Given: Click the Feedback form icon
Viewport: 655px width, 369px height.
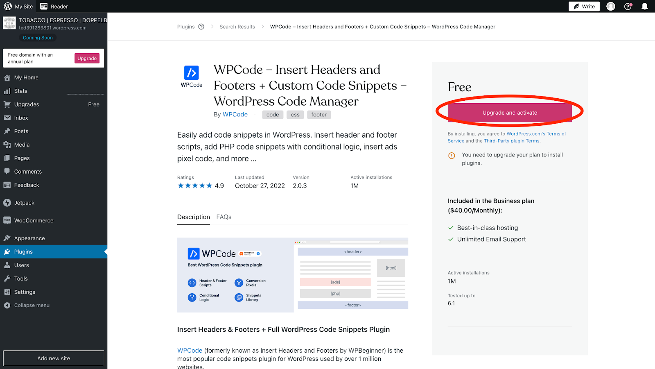Looking at the screenshot, I should [7, 185].
